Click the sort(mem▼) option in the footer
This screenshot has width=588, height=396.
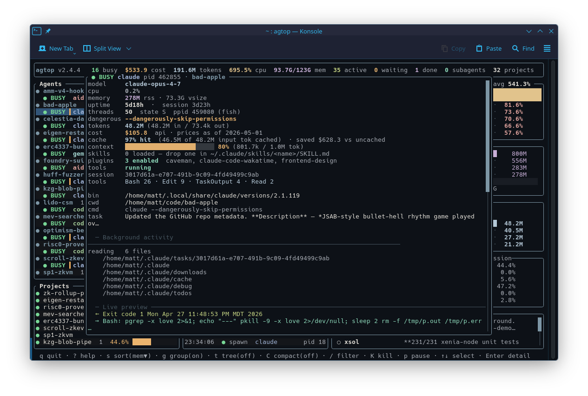129,356
